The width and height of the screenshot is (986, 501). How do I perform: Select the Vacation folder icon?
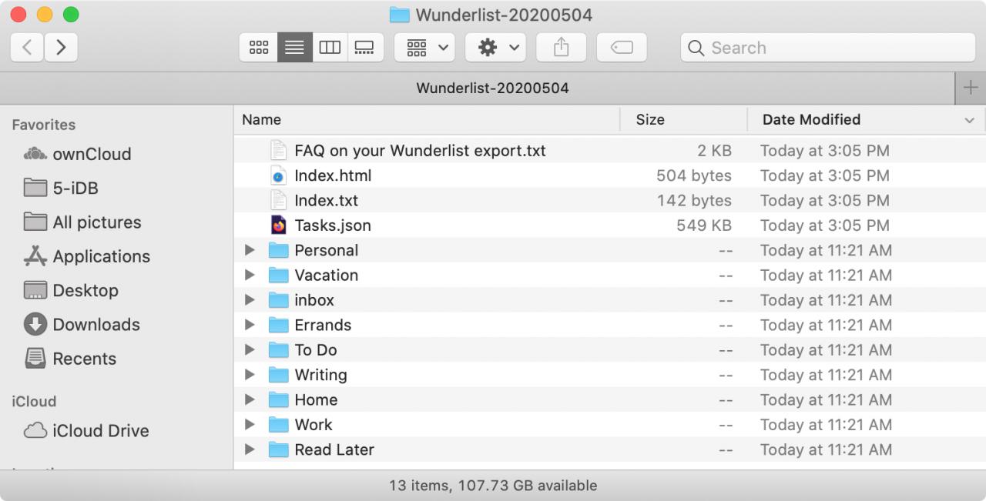point(278,275)
